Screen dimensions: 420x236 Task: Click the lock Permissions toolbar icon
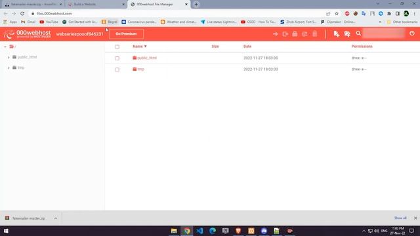pos(295,33)
